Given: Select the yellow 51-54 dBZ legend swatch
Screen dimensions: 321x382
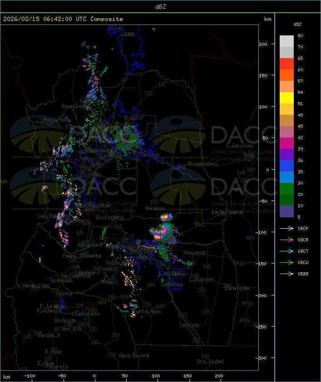Looking at the screenshot, I should tap(286, 98).
